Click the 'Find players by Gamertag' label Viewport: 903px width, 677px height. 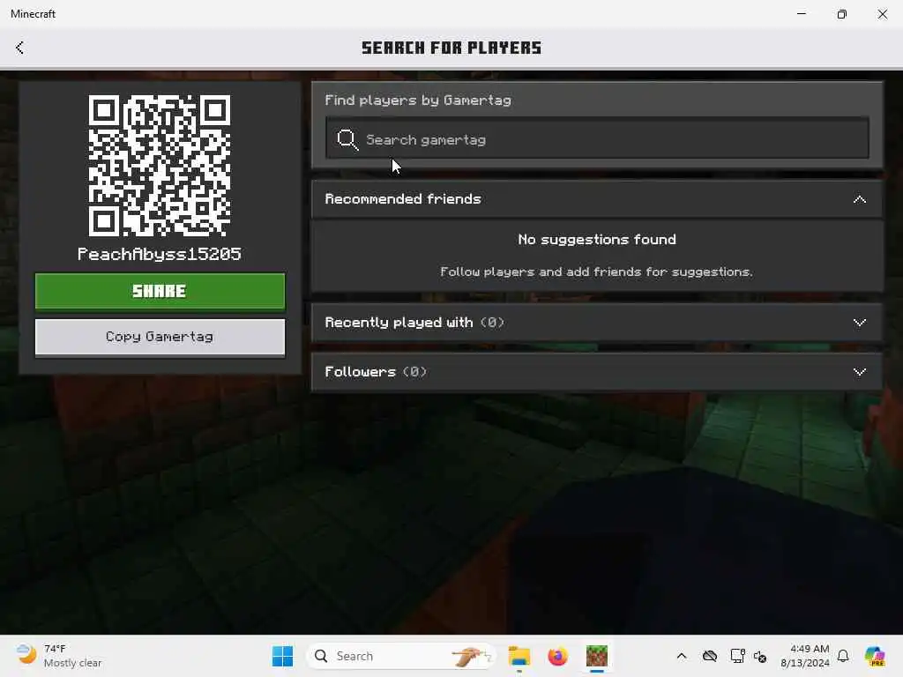[x=418, y=100]
